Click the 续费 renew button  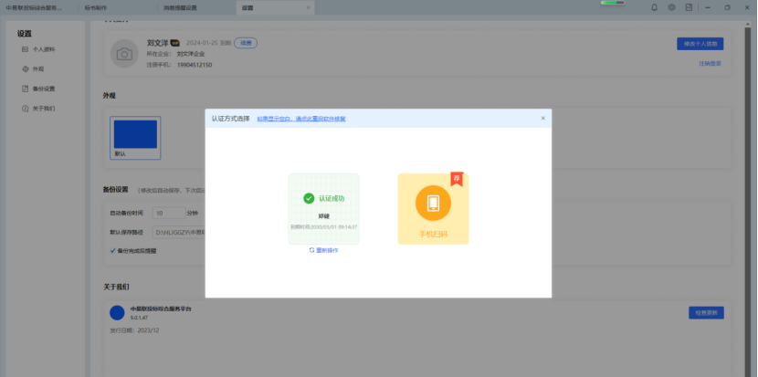(245, 43)
